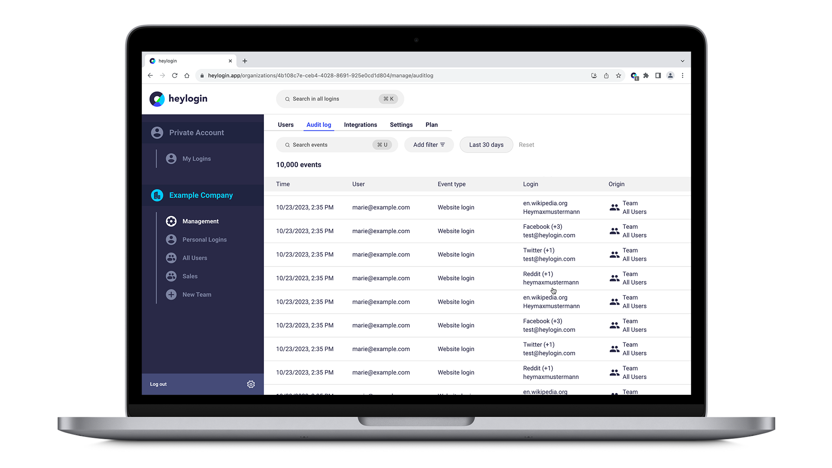
Task: Click the search magnifier in Search events
Action: click(x=287, y=145)
